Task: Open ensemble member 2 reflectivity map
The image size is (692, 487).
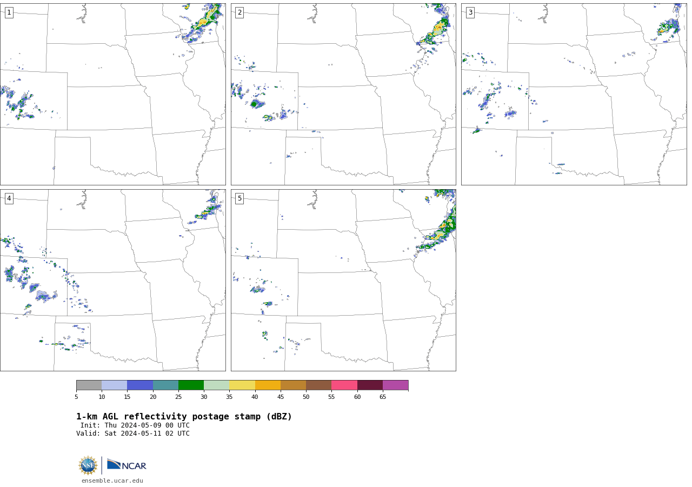Action: [x=343, y=94]
